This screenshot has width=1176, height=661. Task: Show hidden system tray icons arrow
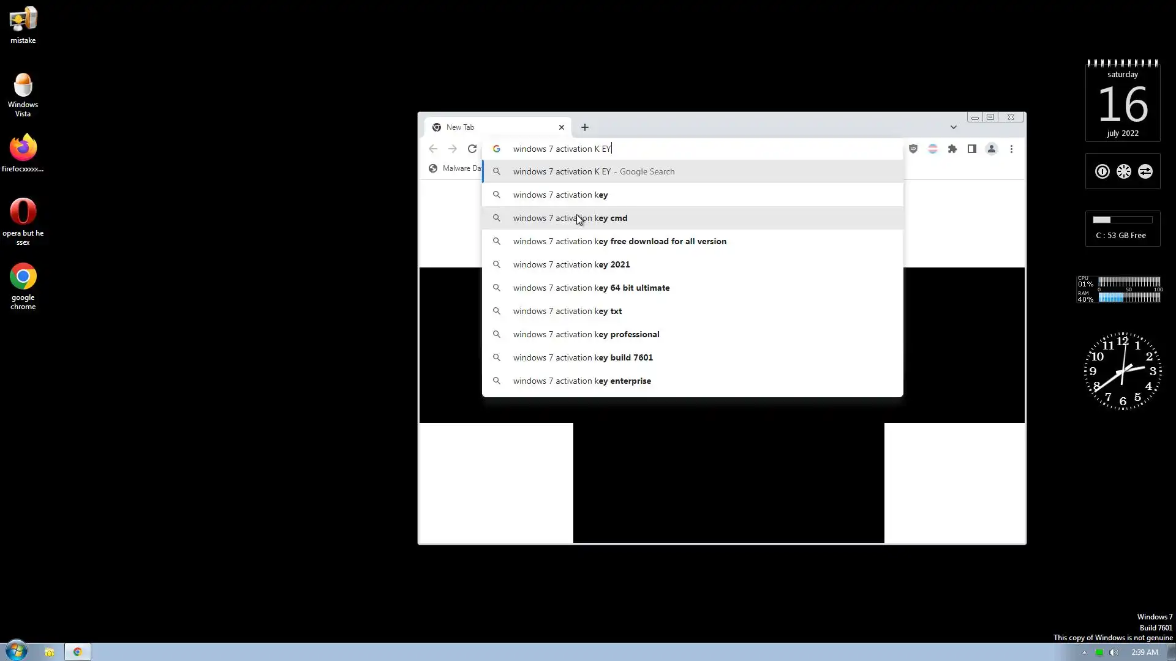click(x=1084, y=652)
